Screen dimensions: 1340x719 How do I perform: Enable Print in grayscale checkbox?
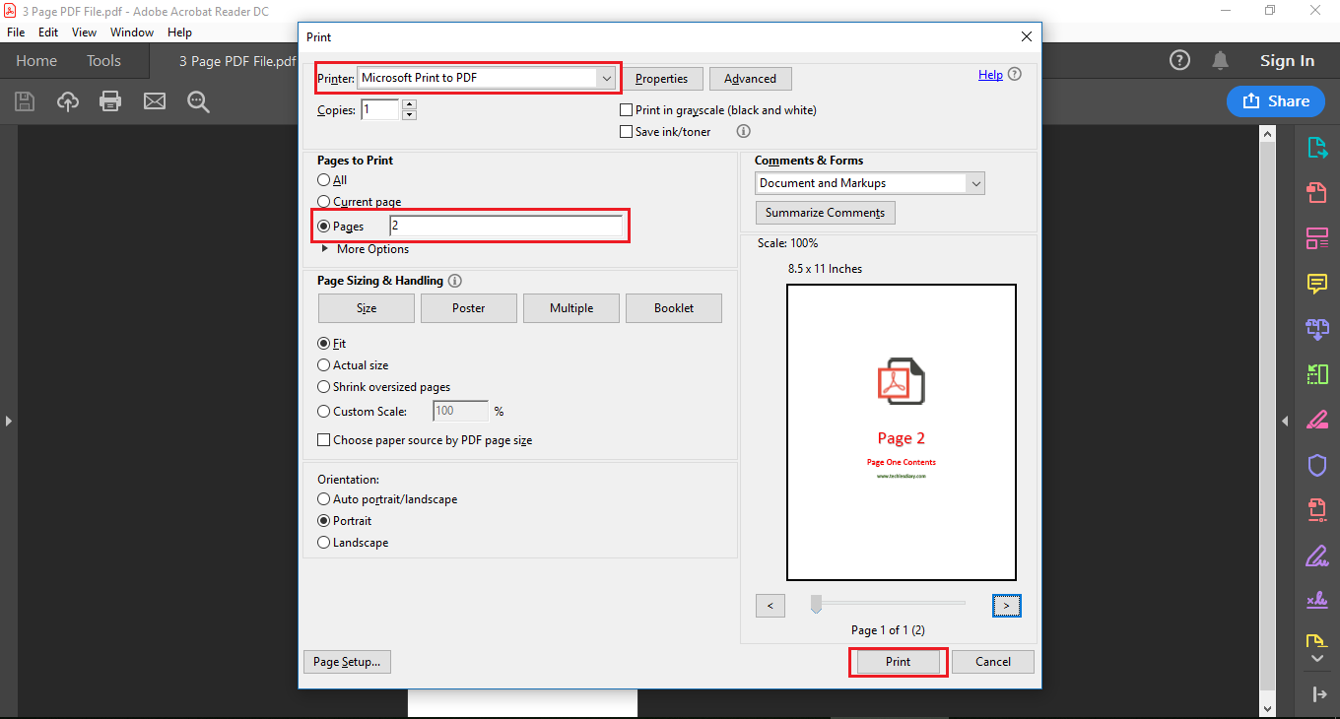coord(626,110)
